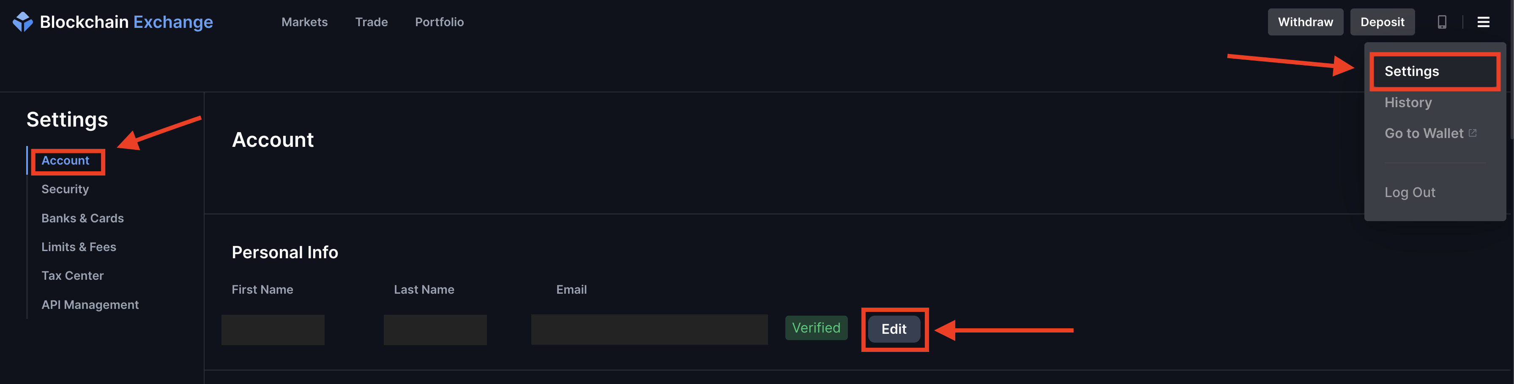Click the Blockchain Exchange logo icon
The height and width of the screenshot is (384, 1514).
pos(22,22)
